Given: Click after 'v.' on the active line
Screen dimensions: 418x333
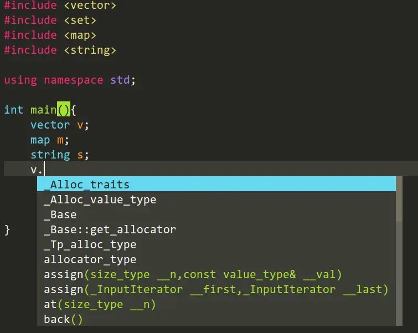Looking at the screenshot, I should point(44,169).
